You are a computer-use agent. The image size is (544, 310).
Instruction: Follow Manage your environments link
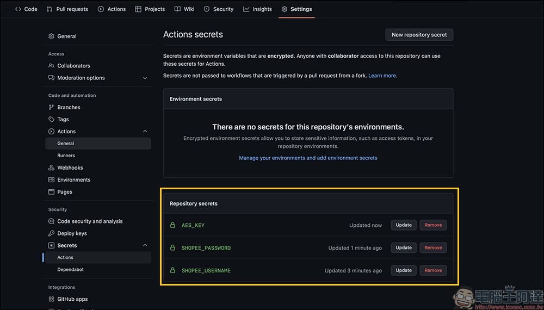point(308,158)
